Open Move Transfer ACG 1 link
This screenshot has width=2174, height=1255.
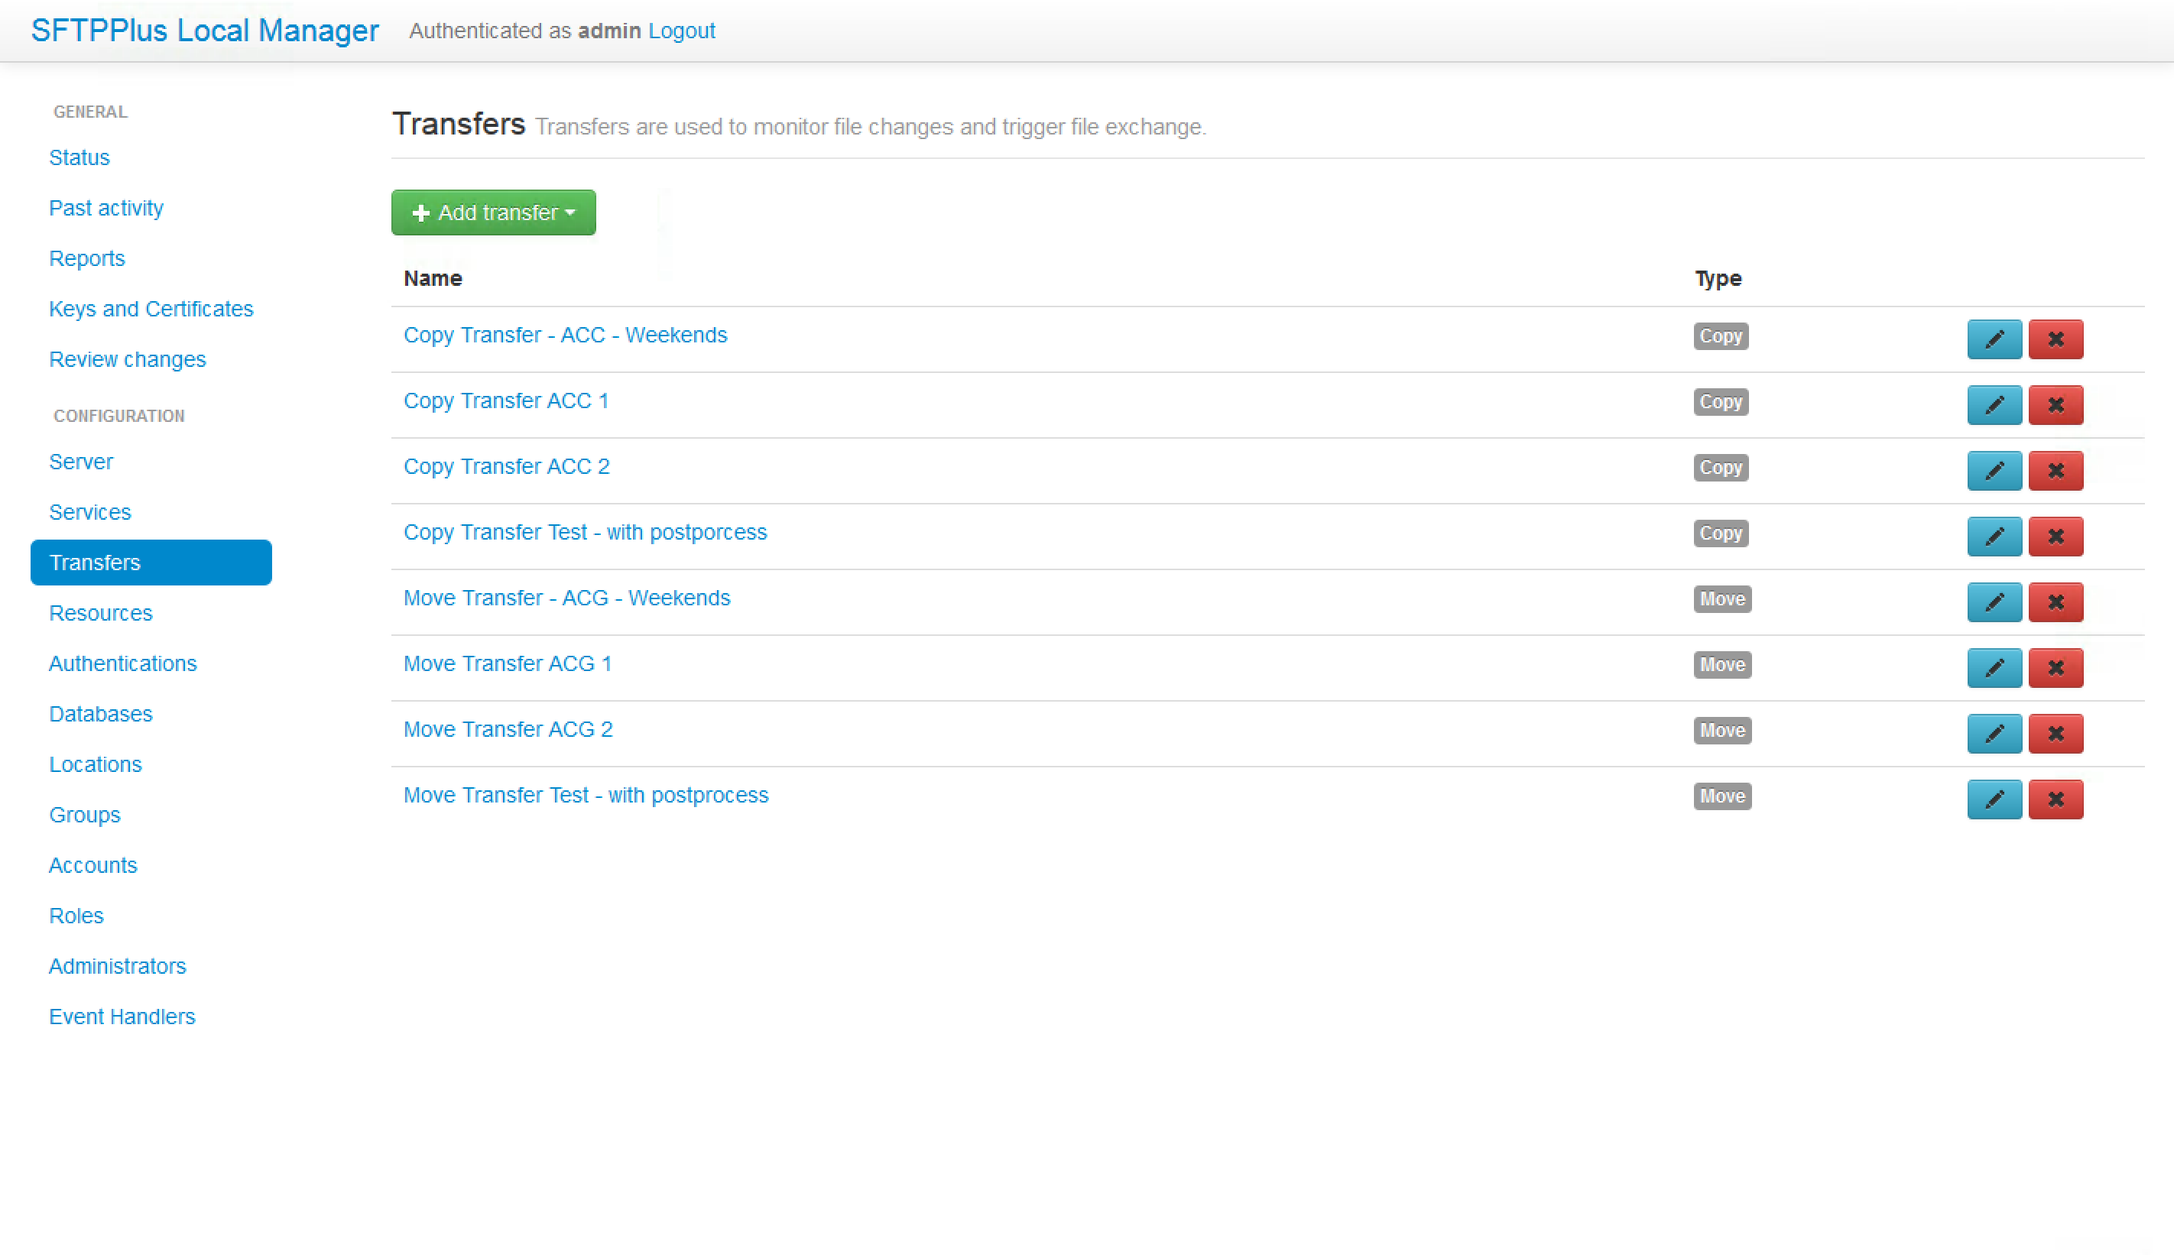(507, 663)
